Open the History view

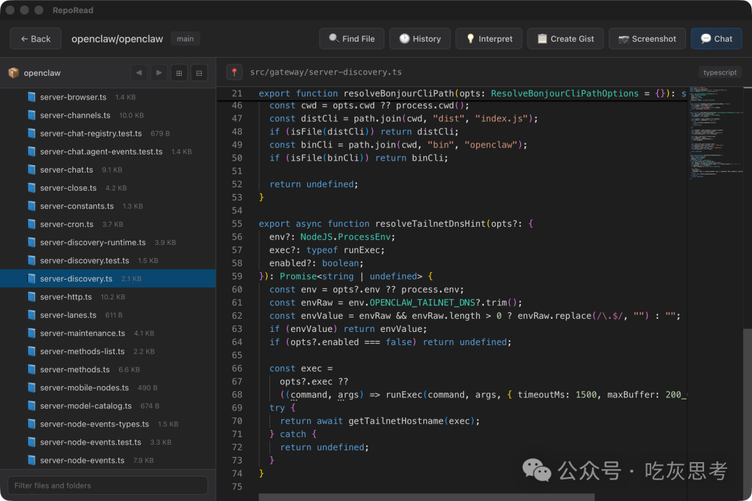pyautogui.click(x=420, y=39)
